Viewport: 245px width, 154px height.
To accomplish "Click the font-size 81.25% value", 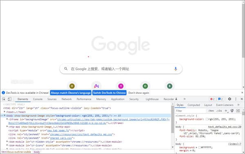I will click(x=200, y=136).
